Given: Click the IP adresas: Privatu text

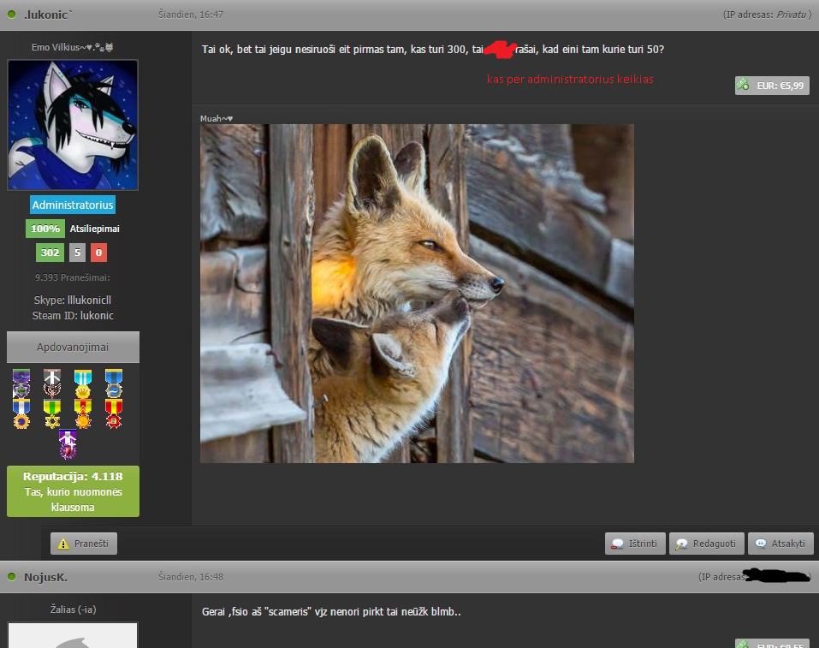Looking at the screenshot, I should (x=767, y=15).
